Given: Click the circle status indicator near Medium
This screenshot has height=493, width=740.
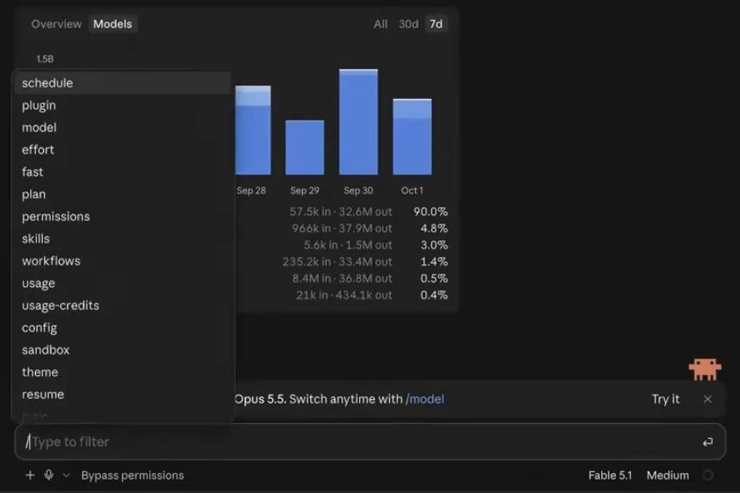Looking at the screenshot, I should (708, 475).
